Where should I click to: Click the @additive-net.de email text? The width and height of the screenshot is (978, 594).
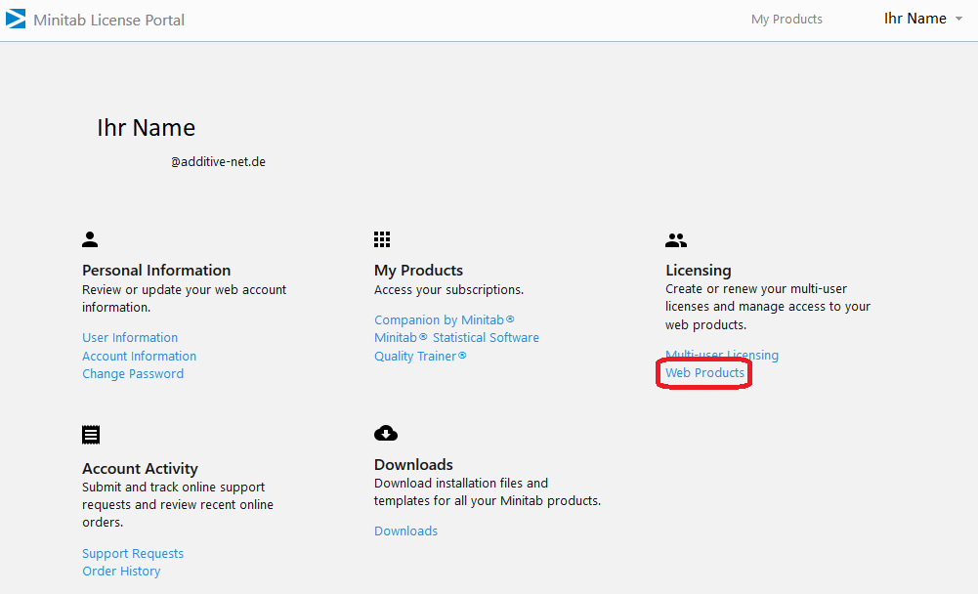pyautogui.click(x=218, y=161)
